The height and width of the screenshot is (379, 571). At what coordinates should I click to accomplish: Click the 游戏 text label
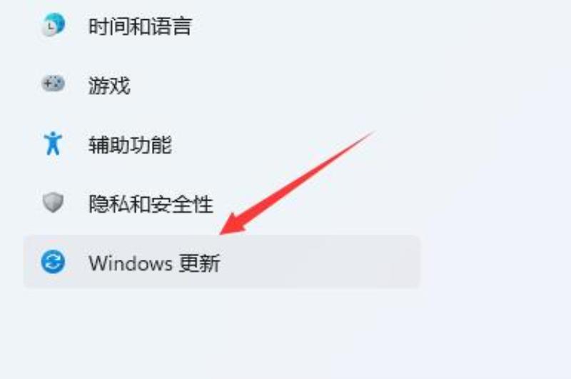pos(109,86)
